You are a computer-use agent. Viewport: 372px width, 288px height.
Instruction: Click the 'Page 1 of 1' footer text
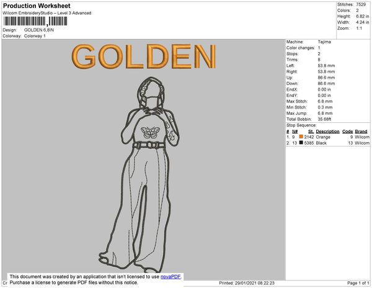coord(358,283)
